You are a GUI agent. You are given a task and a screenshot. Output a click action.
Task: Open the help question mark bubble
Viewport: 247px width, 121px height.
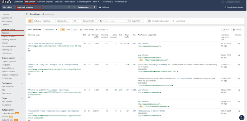click(x=242, y=117)
